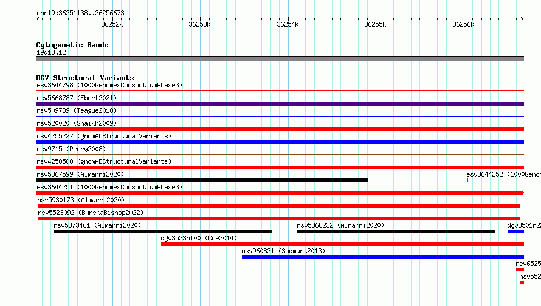Click the DGV Structural Variants track title
This screenshot has width=541, height=306.
(x=85, y=78)
